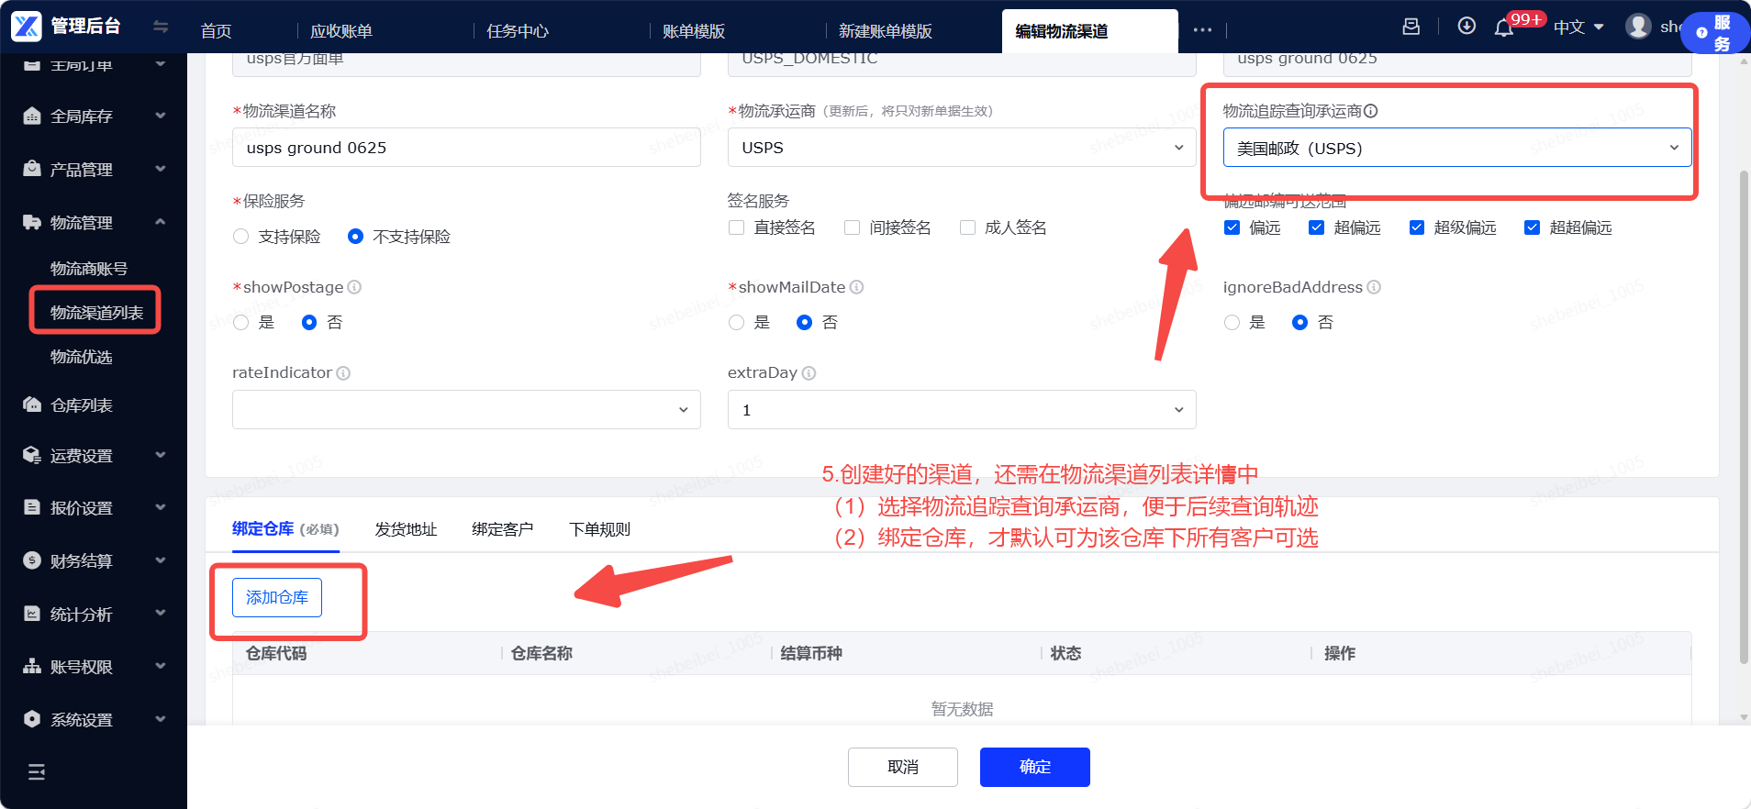
Task: Open notifications bell with 99+ badge
Action: (x=1504, y=28)
